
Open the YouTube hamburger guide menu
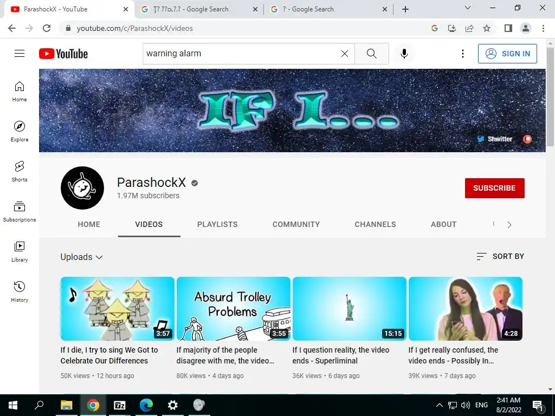(x=20, y=54)
